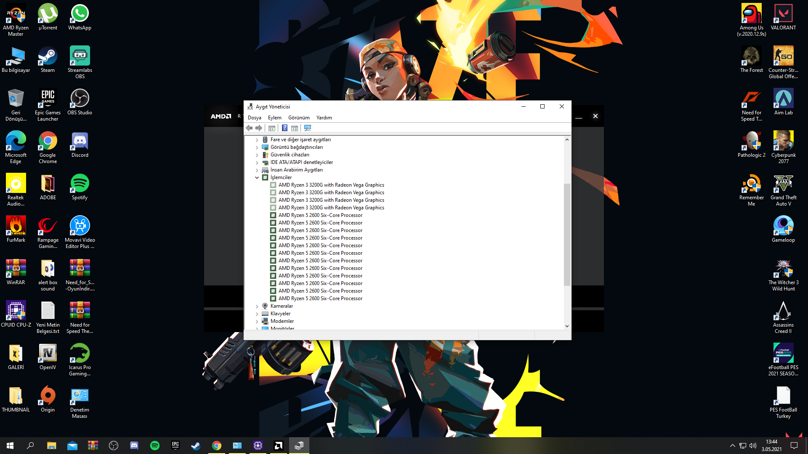
Task: Toggle visibility of hidden devices checkbox
Action: pyautogui.click(x=298, y=117)
